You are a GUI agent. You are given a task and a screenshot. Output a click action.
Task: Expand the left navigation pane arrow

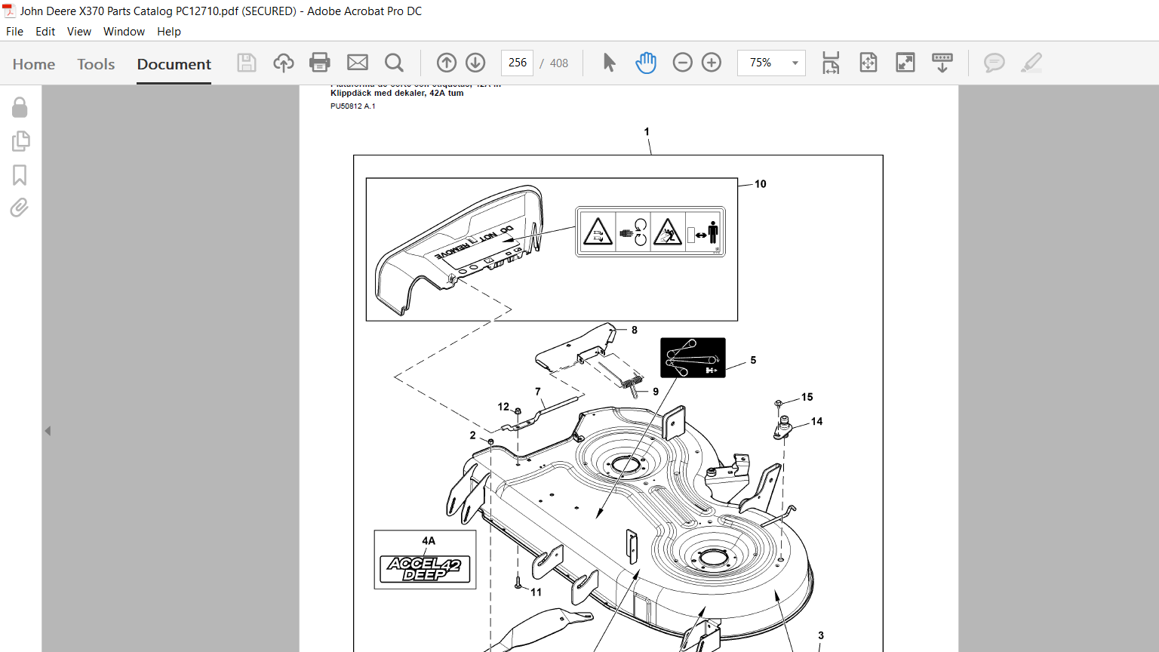pyautogui.click(x=48, y=431)
